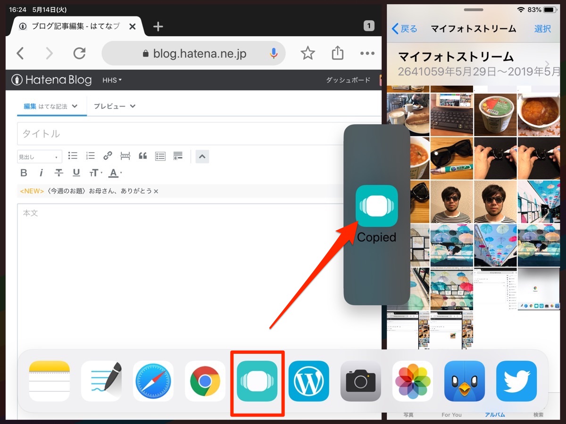Viewport: 566px width, 424px height.
Task: Select the numbered list icon
Action: point(90,156)
